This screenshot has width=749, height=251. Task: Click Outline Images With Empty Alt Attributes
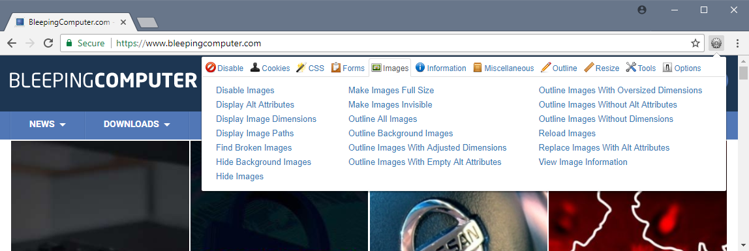(x=425, y=162)
